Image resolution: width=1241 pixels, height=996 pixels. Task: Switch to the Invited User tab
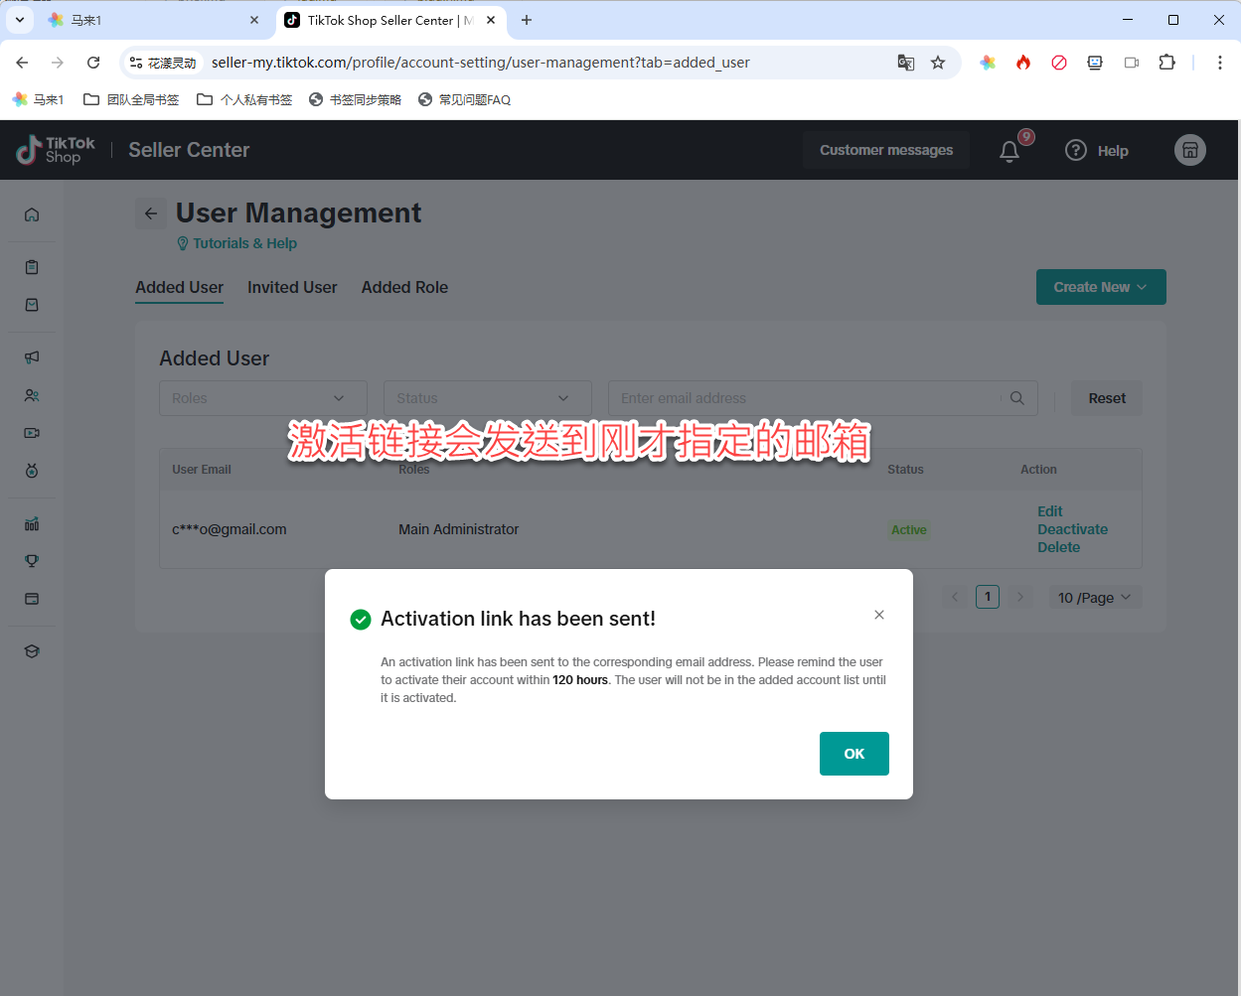[x=292, y=287]
